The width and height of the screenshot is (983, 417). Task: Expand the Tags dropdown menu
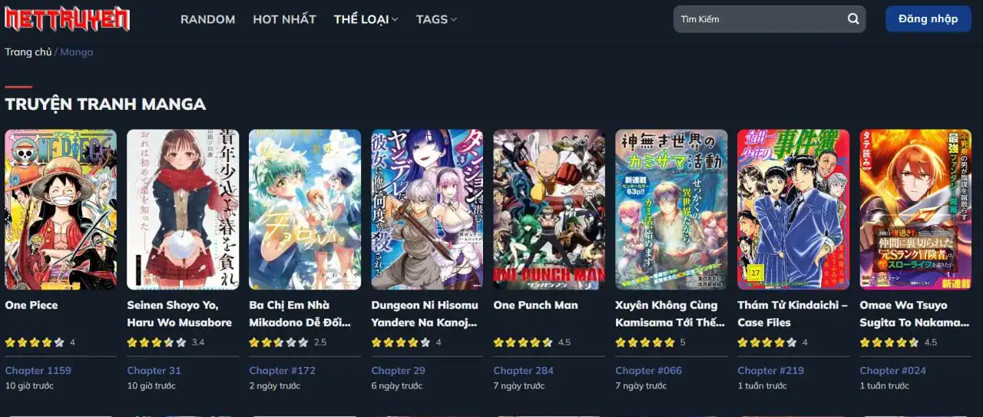436,19
